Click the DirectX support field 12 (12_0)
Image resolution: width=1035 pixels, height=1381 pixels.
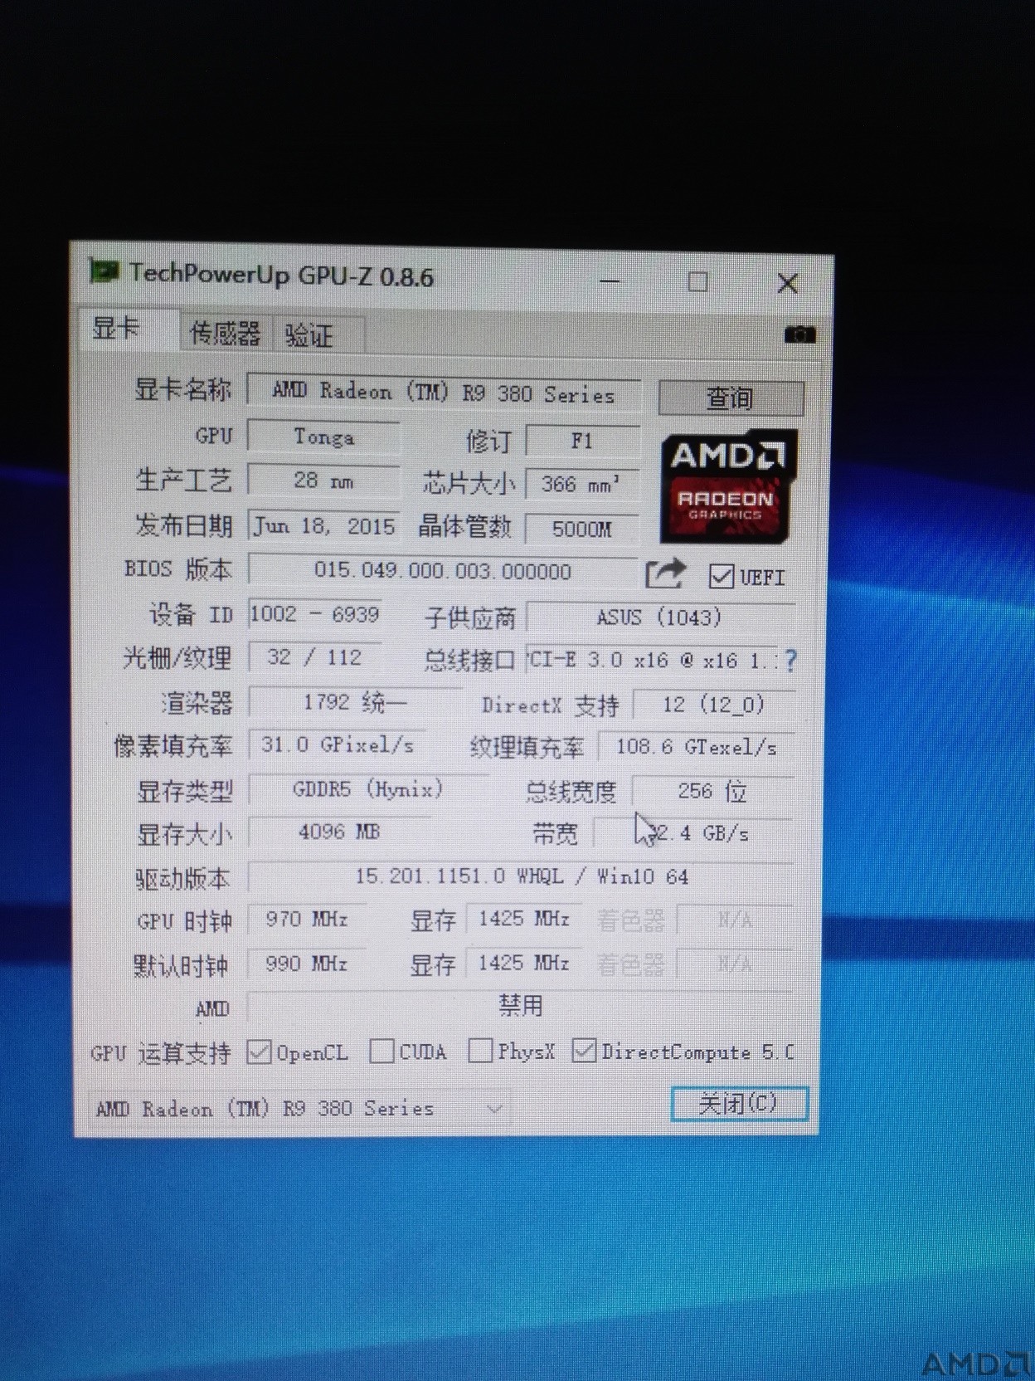713,705
